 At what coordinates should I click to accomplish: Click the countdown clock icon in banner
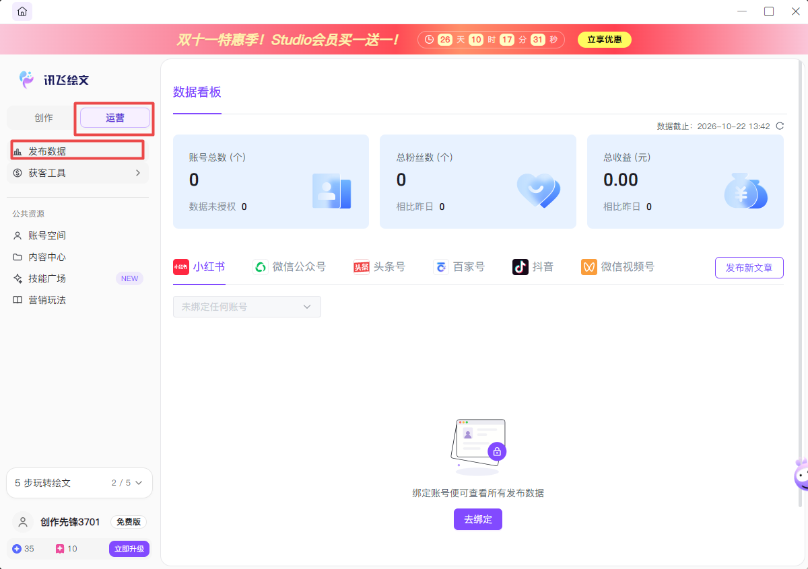[x=429, y=40]
